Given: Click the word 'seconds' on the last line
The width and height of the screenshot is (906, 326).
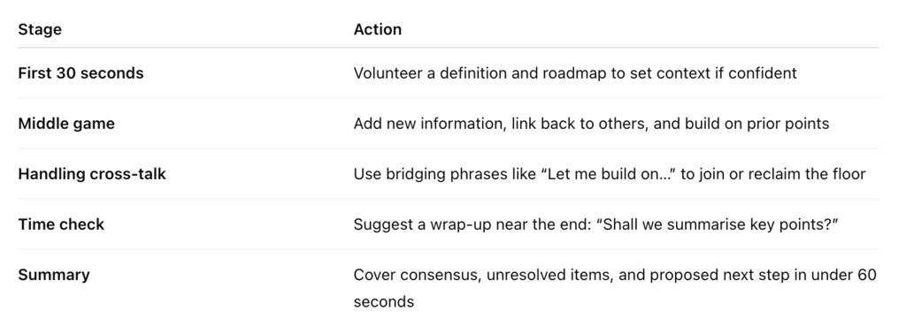Looking at the screenshot, I should point(384,302).
